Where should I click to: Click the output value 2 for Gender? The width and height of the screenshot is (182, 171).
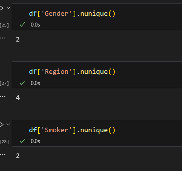point(18,39)
